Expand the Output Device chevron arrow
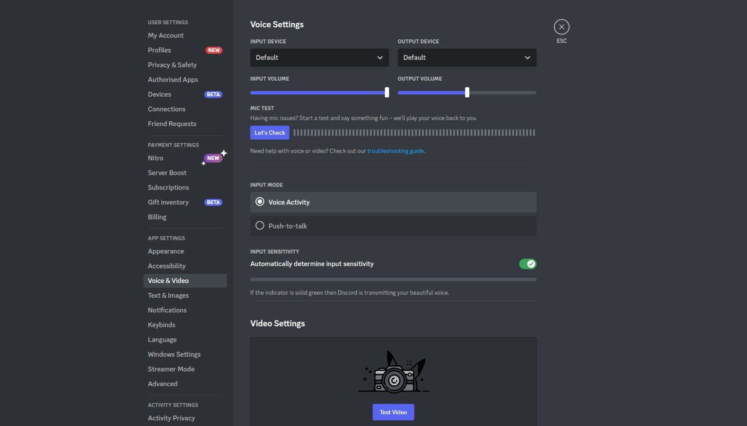The image size is (747, 426). 527,57
